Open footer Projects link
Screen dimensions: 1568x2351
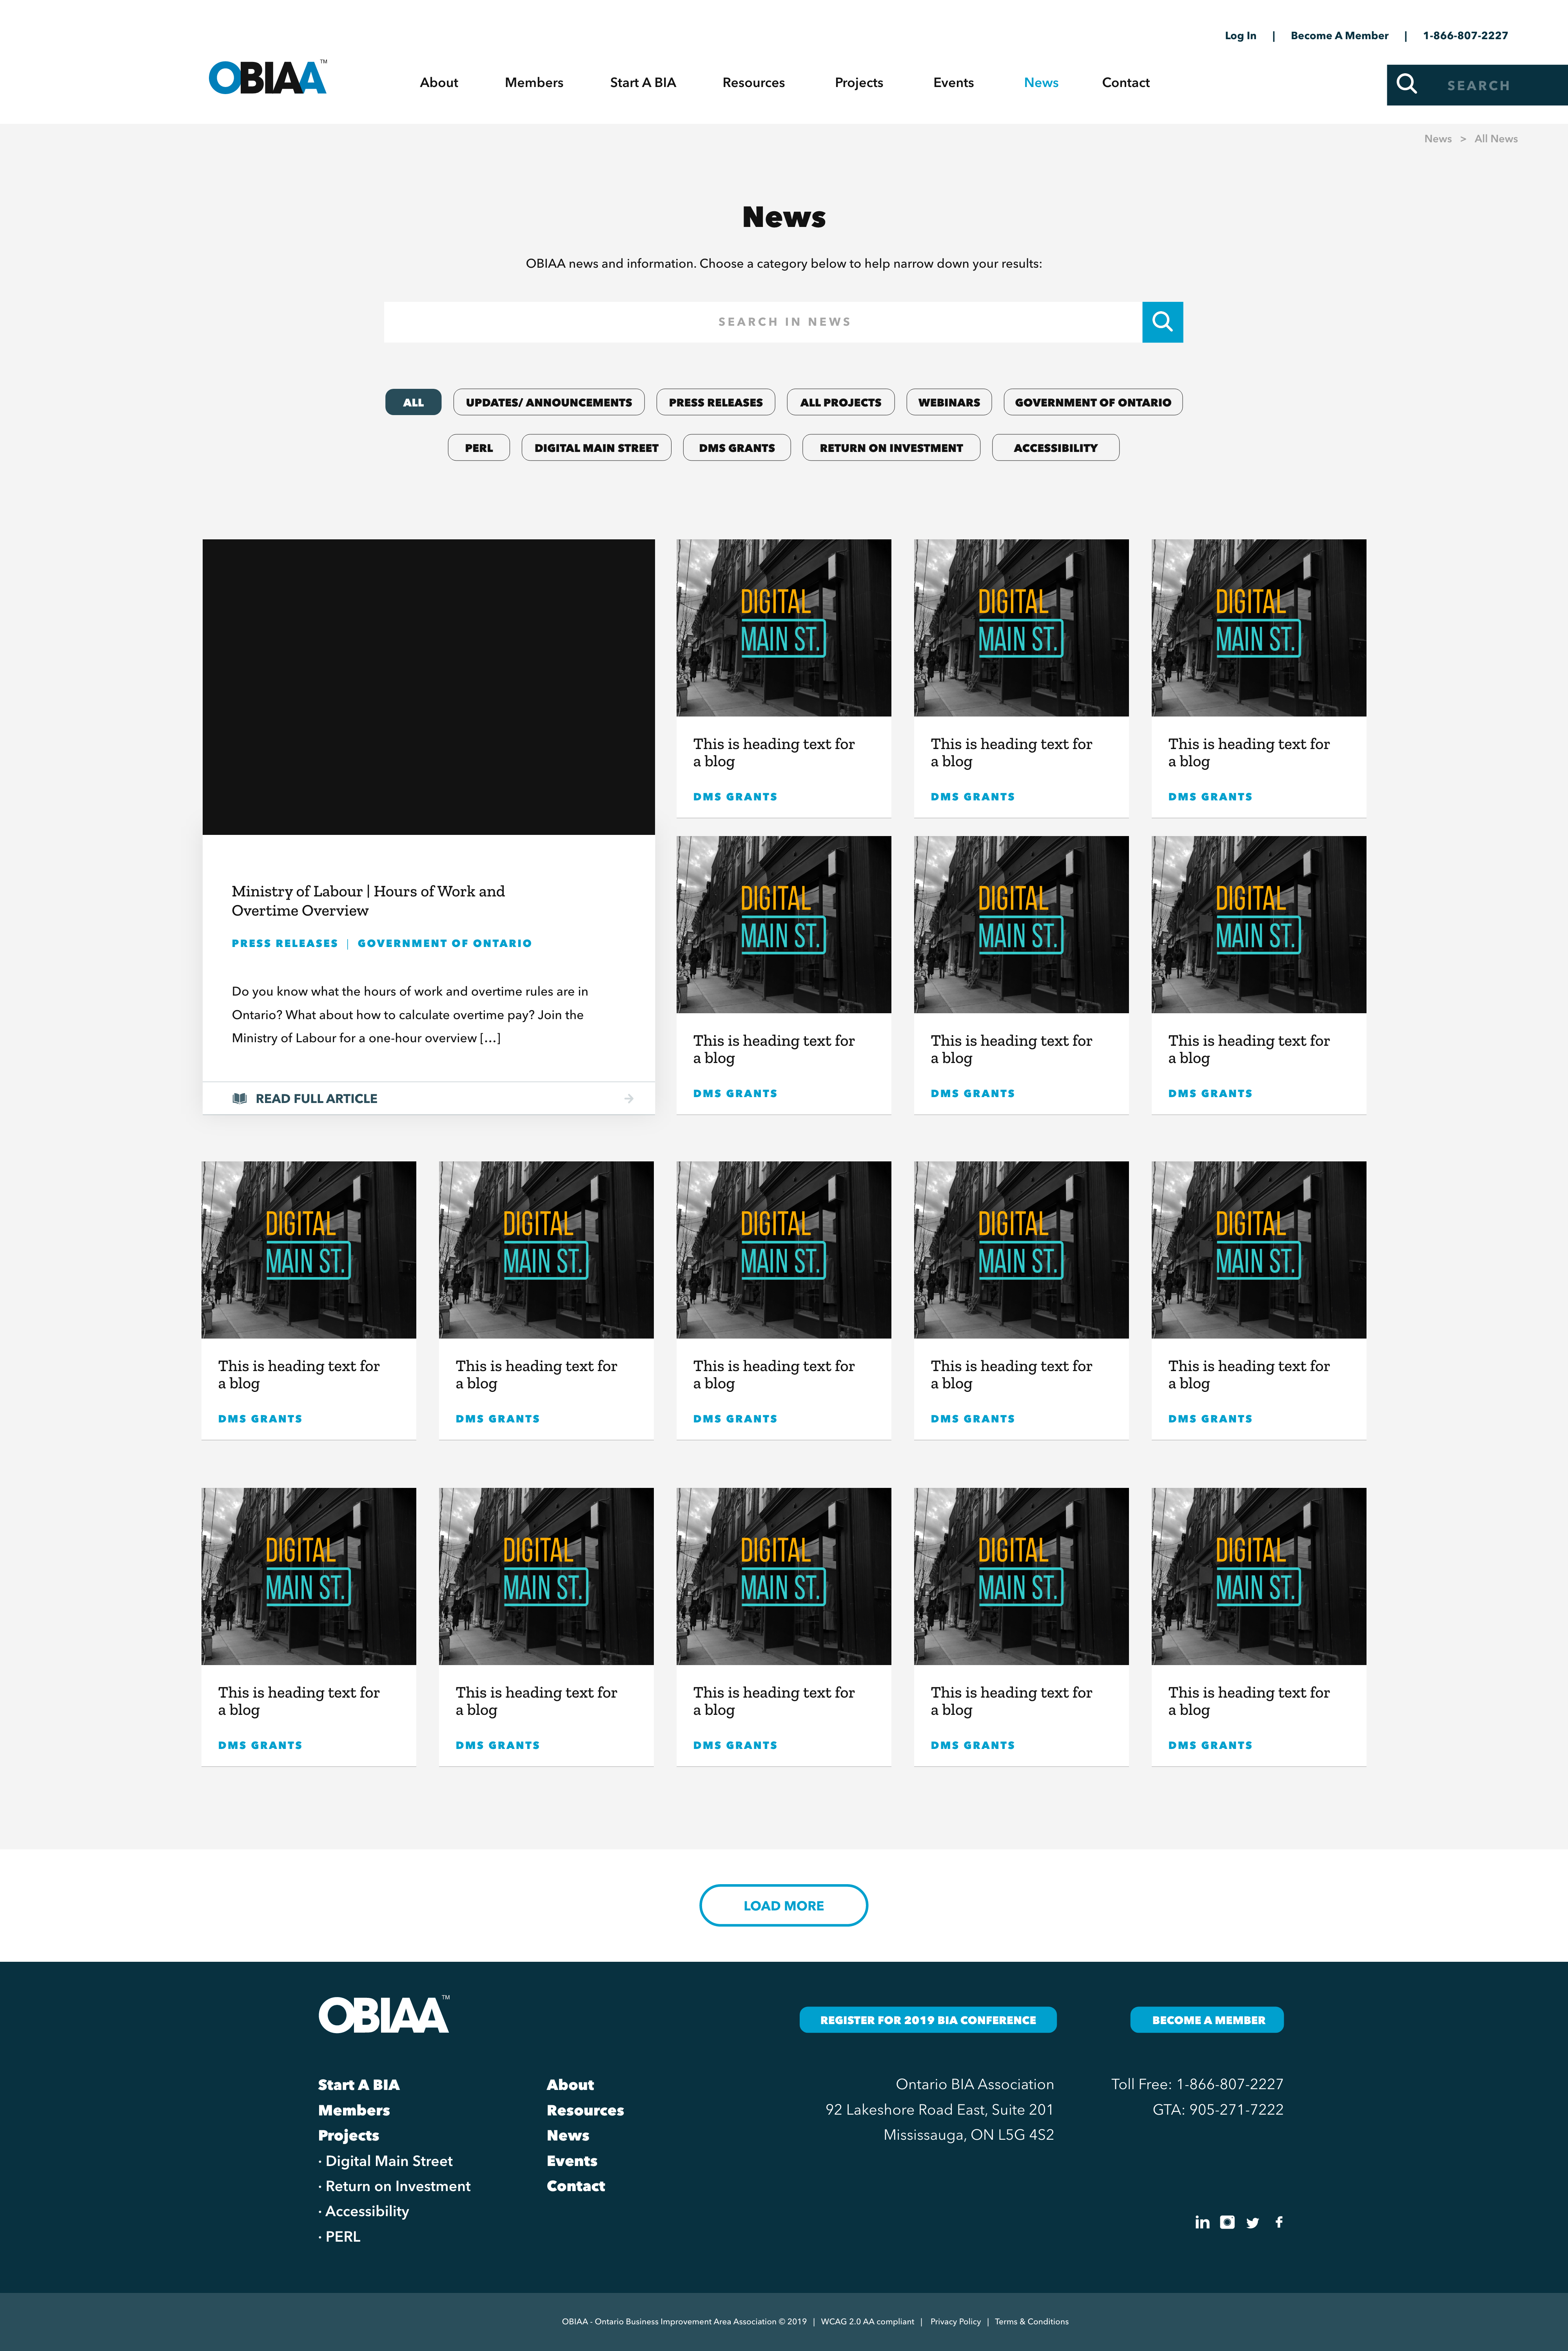tap(349, 2135)
